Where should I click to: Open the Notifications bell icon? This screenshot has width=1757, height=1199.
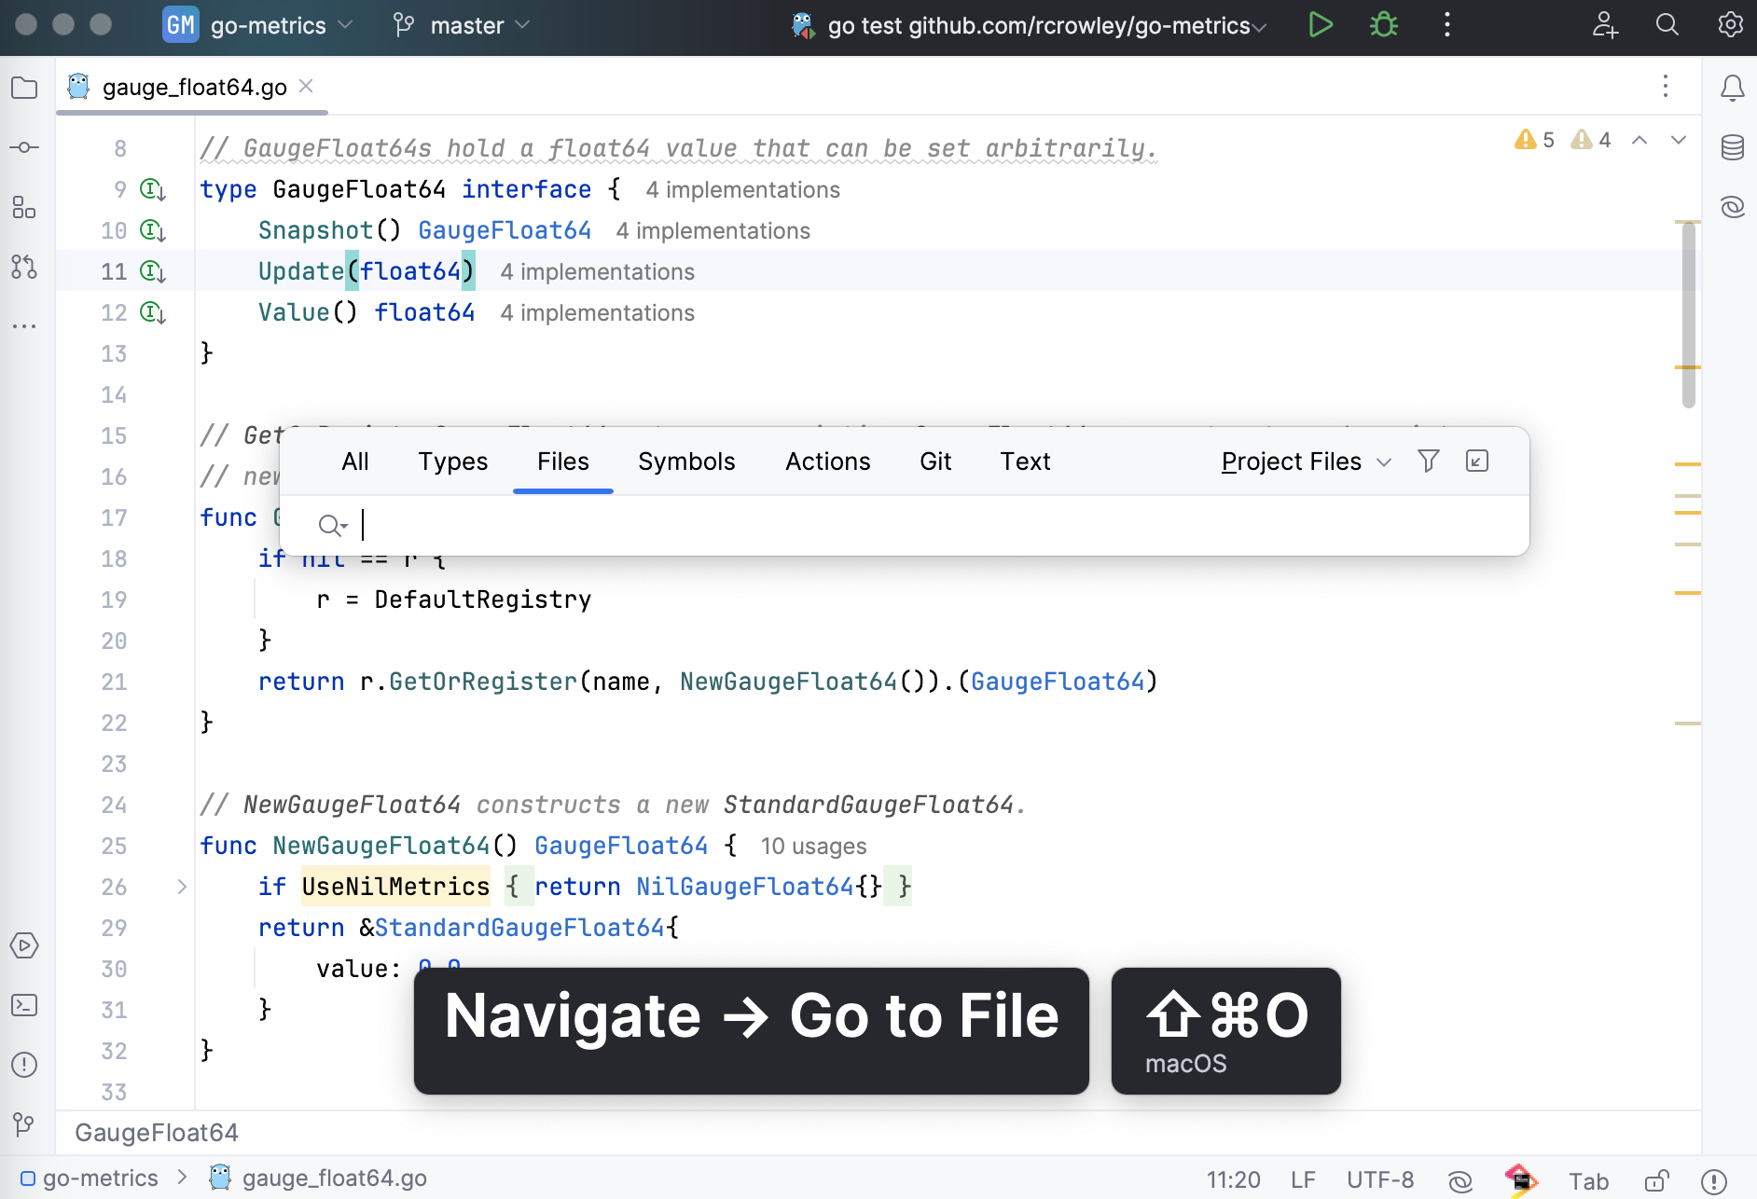pos(1734,88)
